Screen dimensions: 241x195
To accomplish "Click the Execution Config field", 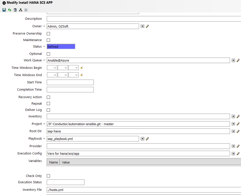I will coord(138,154).
